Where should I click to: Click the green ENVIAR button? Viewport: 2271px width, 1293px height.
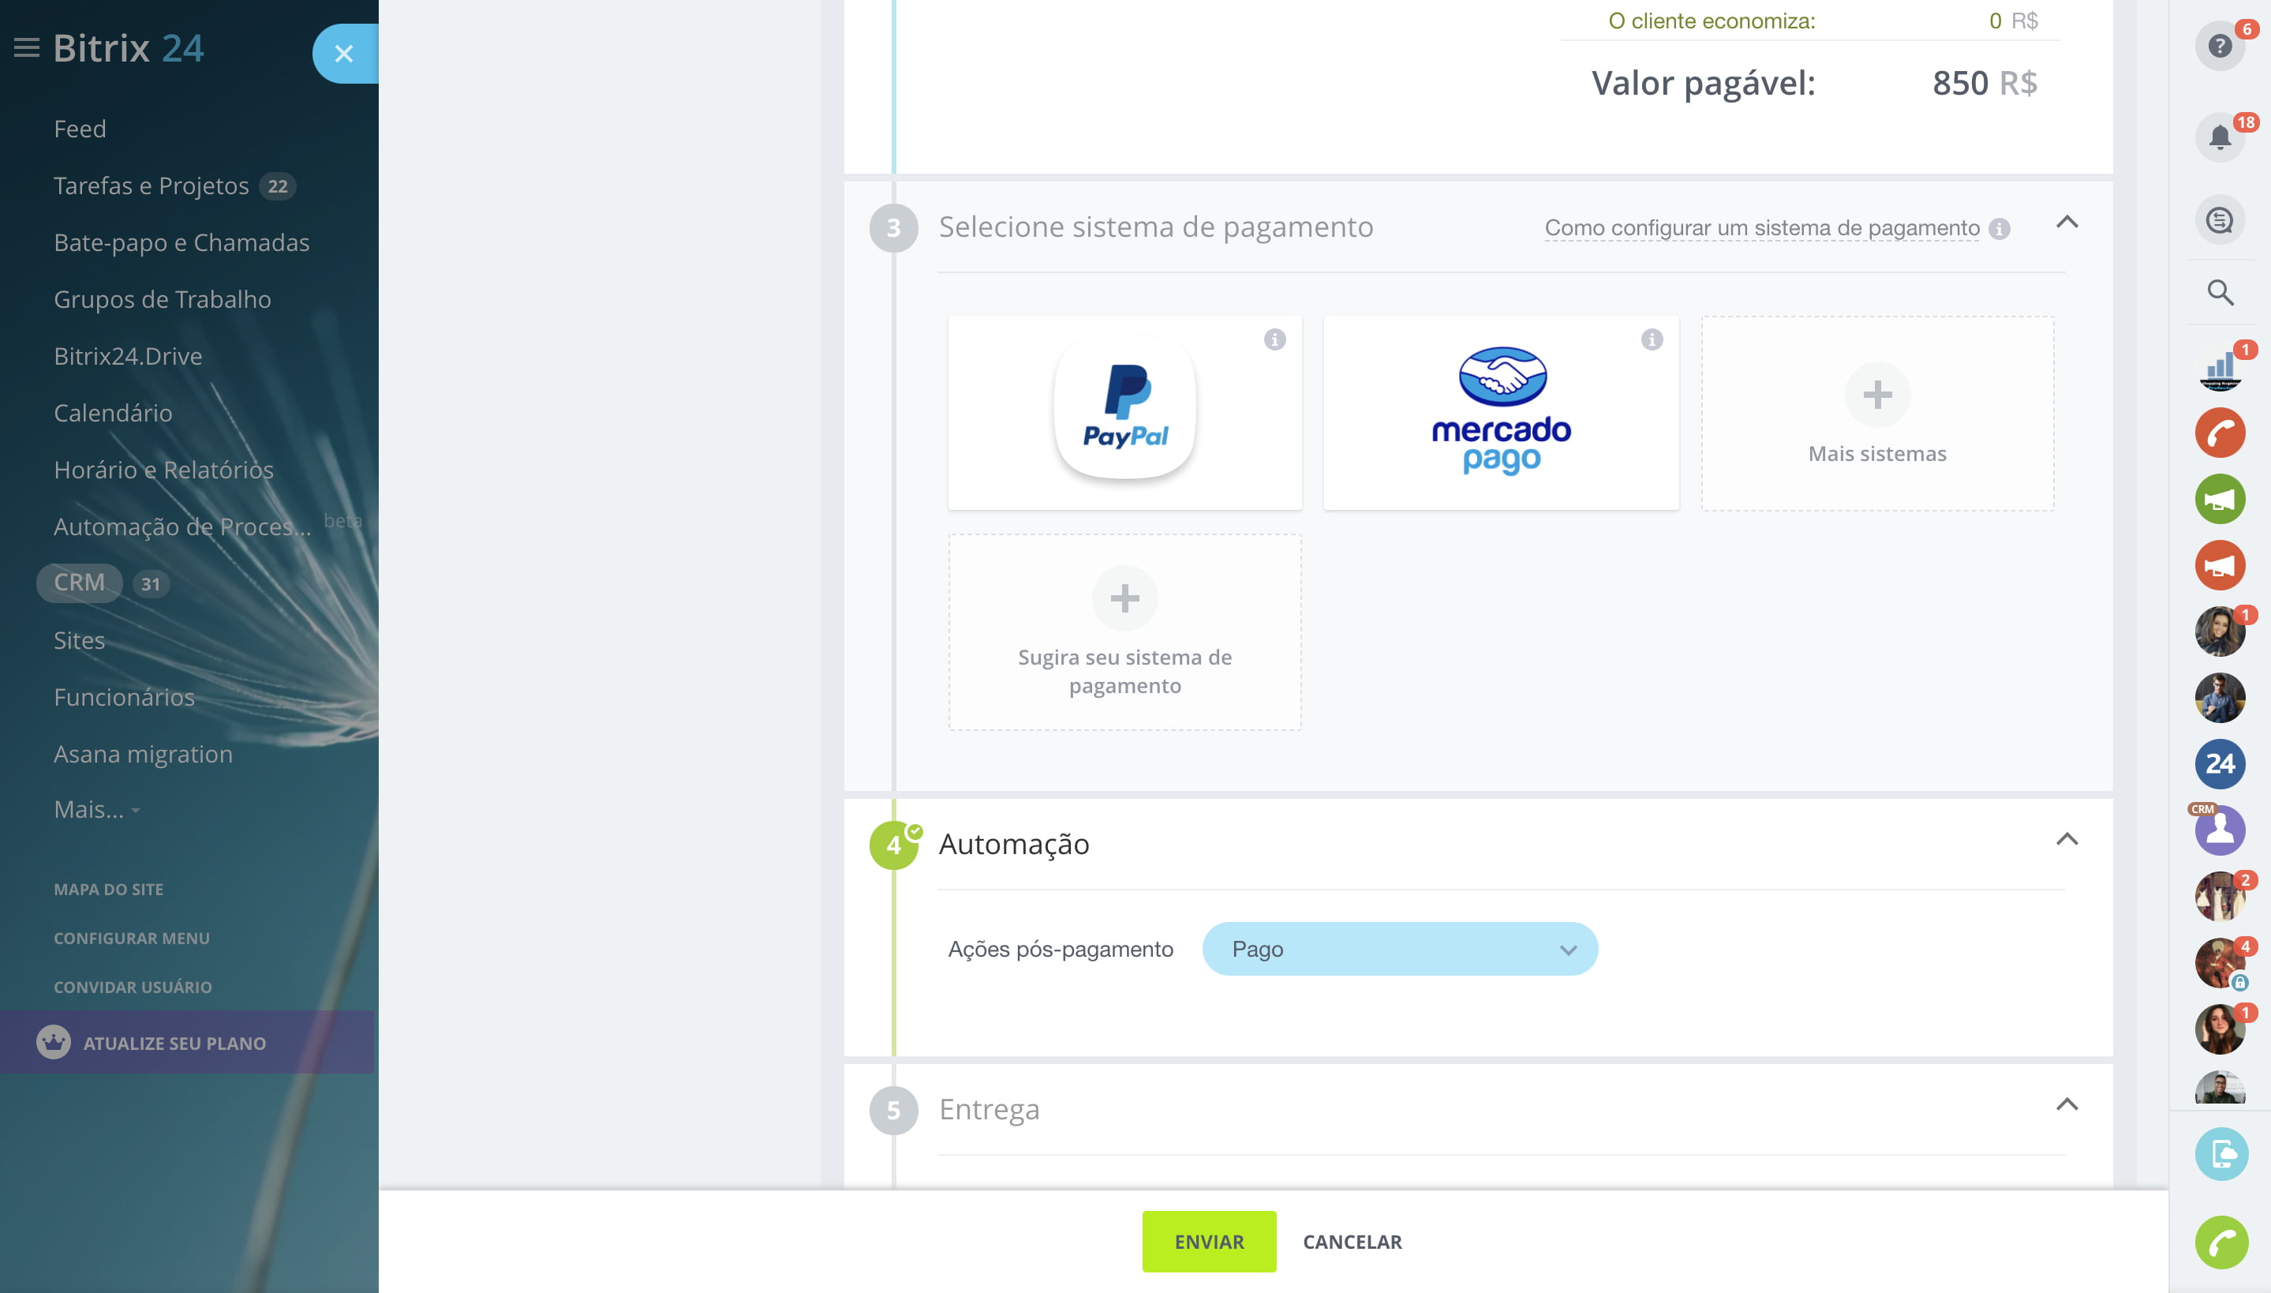1209,1242
